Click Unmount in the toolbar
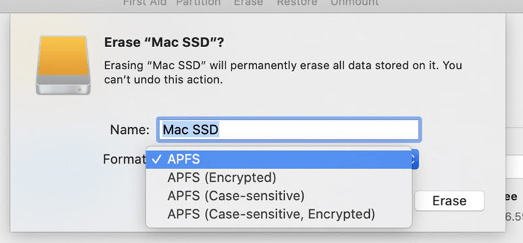Screen dimensions: 523x243 354,3
